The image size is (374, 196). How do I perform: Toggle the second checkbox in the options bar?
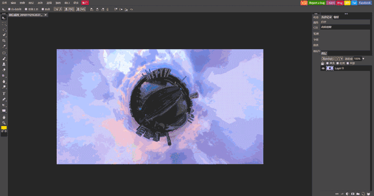[x=26, y=9]
